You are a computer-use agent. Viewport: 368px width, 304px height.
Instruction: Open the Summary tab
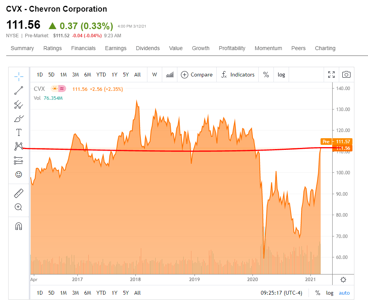(22, 48)
